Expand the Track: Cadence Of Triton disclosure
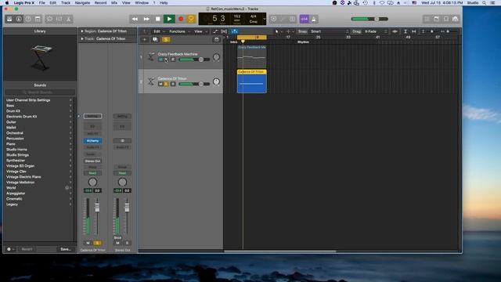501x282 pixels. click(x=82, y=38)
